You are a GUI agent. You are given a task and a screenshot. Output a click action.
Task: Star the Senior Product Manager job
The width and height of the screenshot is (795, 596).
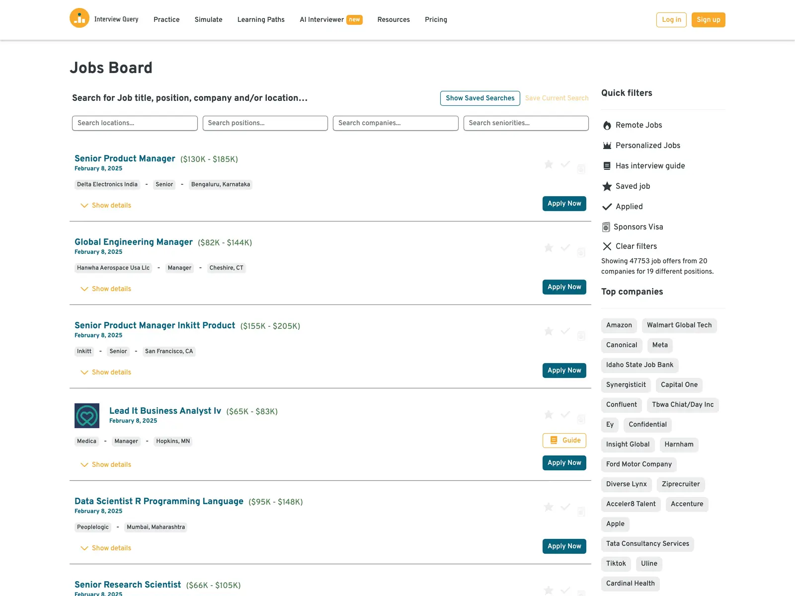tap(549, 164)
